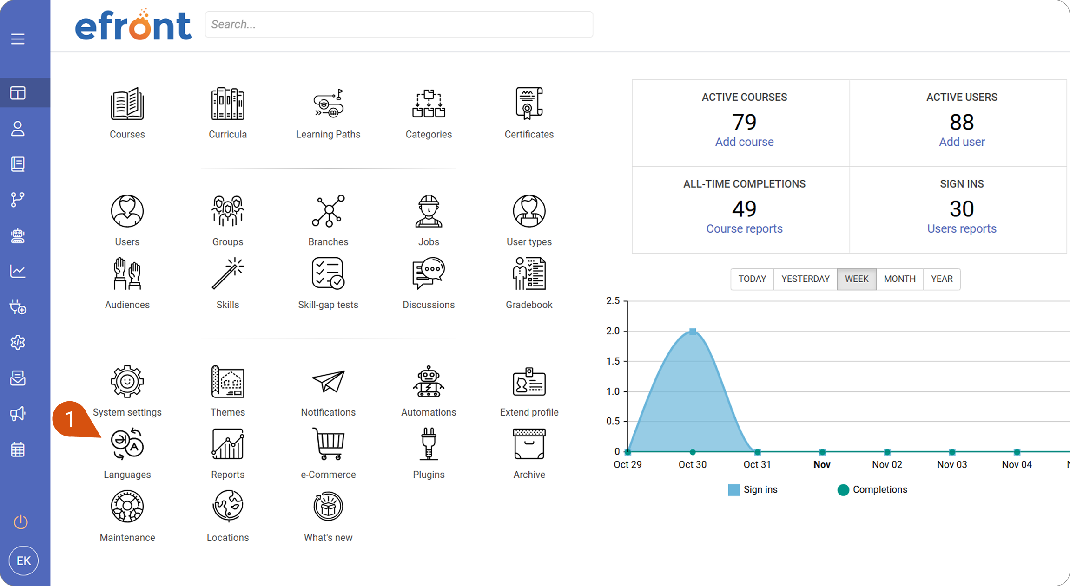Focus the Search field

tap(399, 24)
